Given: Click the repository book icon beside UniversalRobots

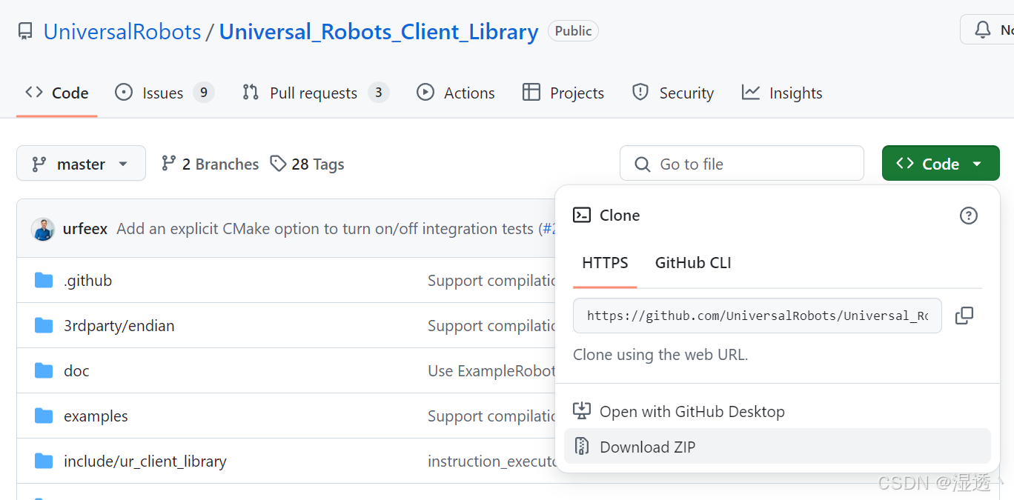Looking at the screenshot, I should tap(24, 30).
